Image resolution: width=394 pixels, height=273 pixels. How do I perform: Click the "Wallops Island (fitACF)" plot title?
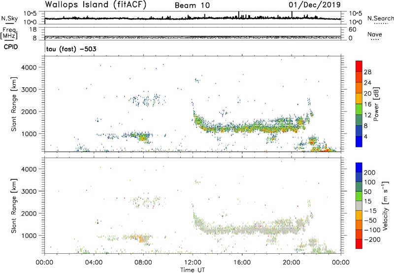[x=96, y=4]
